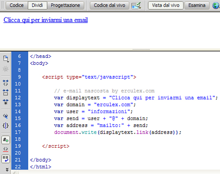Click the 'var send = user' line
Image resolution: width=220 pixels, height=174 pixels.
101,118
